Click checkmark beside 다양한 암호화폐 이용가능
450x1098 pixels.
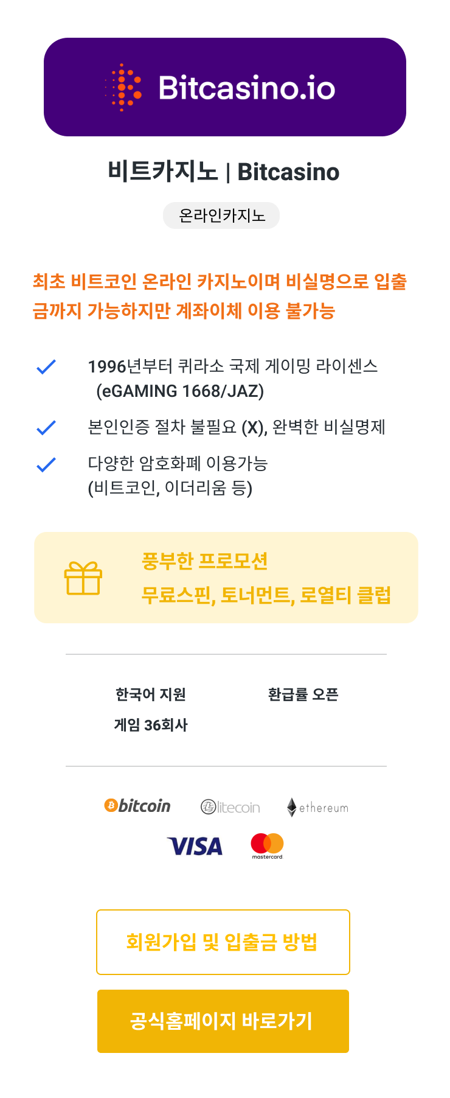(46, 464)
